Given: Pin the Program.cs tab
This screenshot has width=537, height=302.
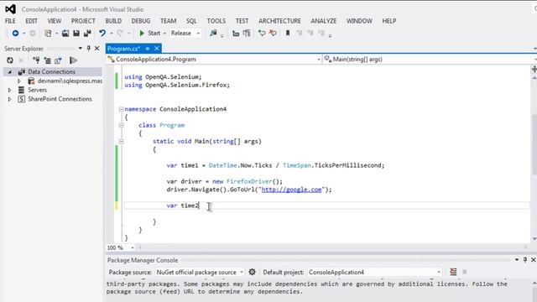Looking at the screenshot, I should (148, 49).
